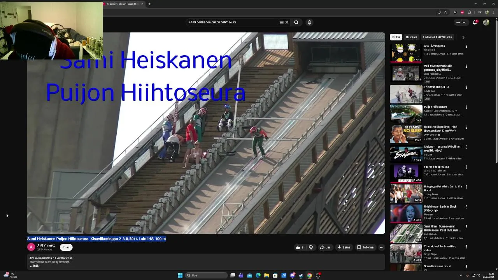Open Google Chrome from taskbar
Viewport: 498px width, 280px height.
pyautogui.click(x=309, y=275)
